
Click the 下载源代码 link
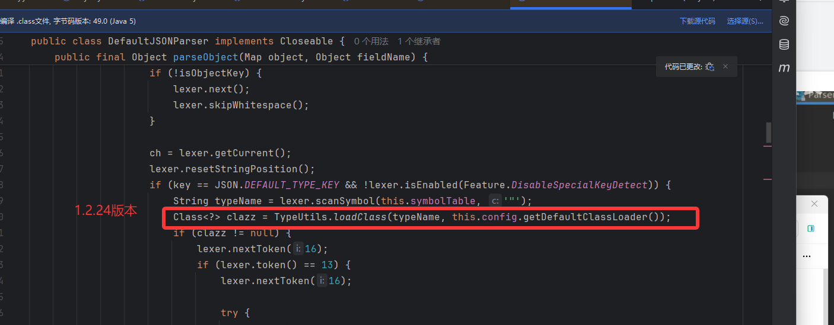[x=697, y=21]
